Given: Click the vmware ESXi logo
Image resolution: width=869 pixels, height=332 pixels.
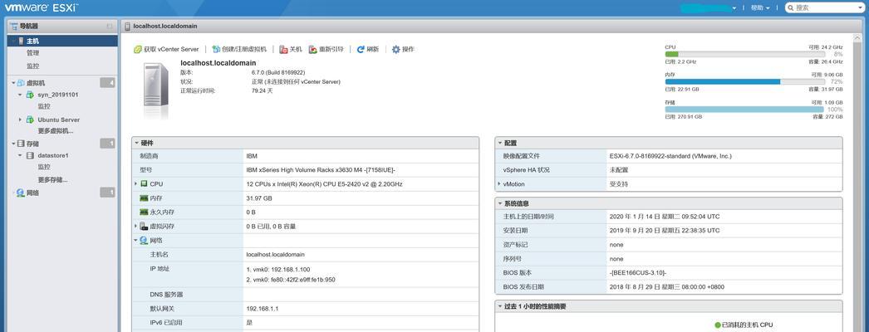Looking at the screenshot, I should pyautogui.click(x=42, y=7).
